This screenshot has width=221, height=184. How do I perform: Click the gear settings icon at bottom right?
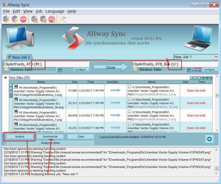pos(209,139)
